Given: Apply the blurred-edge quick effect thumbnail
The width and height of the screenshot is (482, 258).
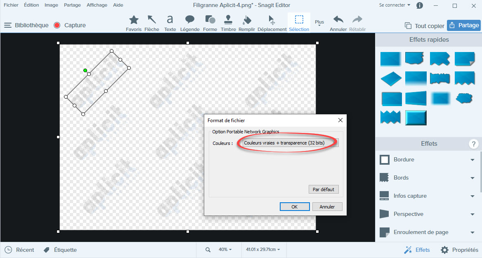Looking at the screenshot, I should click(x=440, y=98).
